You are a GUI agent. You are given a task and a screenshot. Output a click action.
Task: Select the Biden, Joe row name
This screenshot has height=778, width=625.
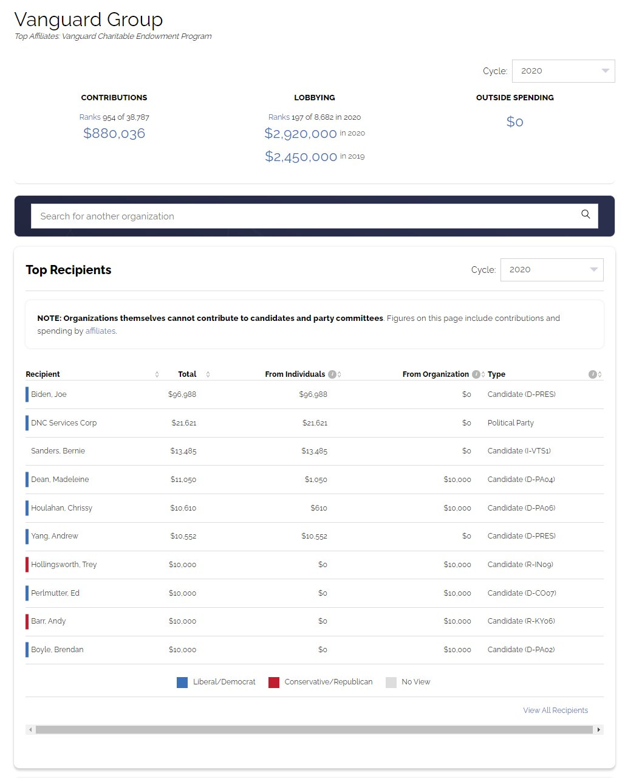tap(49, 394)
